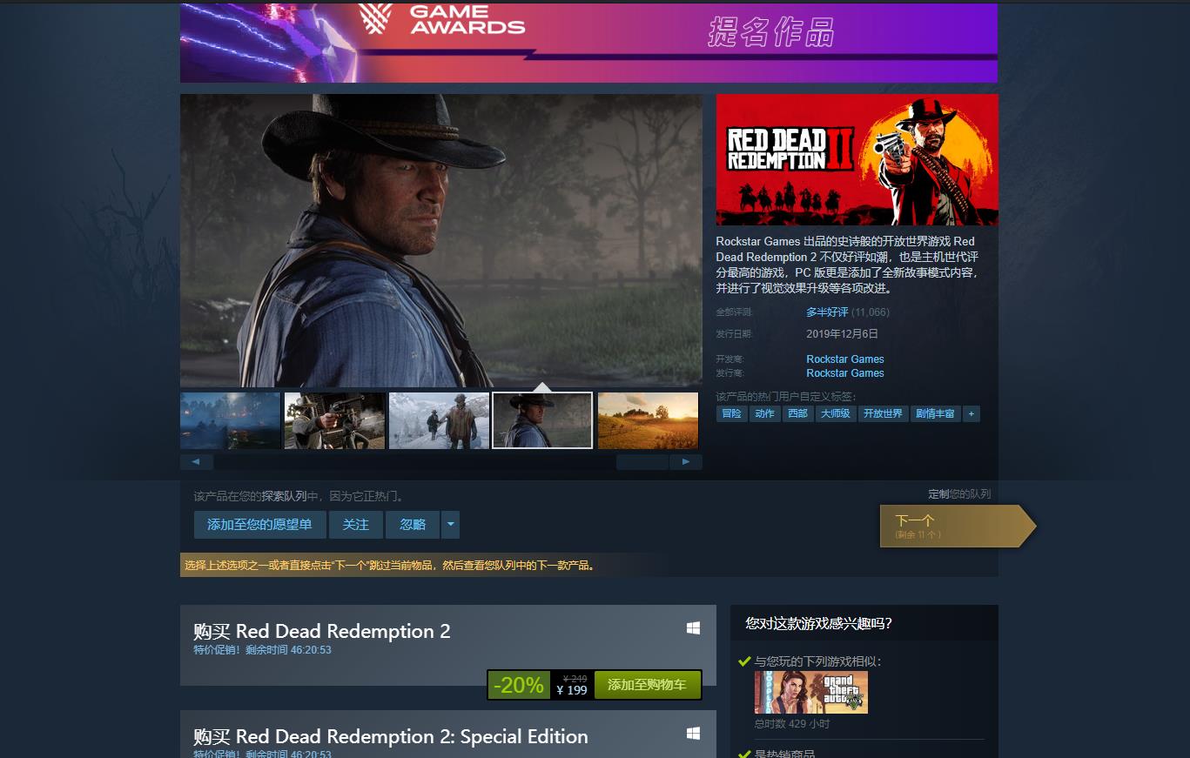
Task: Expand the dropdown arrow next to 忽略
Action: (x=450, y=525)
